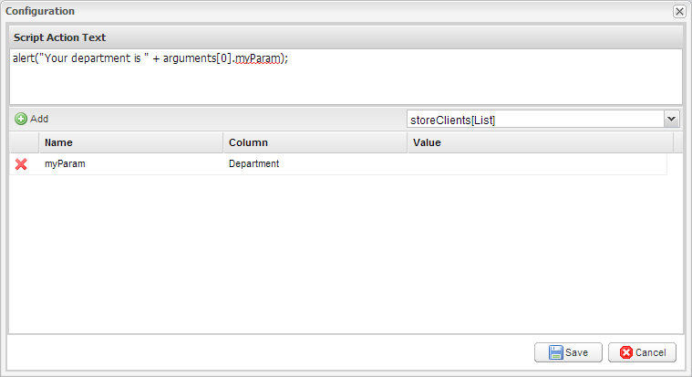This screenshot has width=692, height=377.
Task: Click the red Cancel circle icon
Action: (x=625, y=352)
